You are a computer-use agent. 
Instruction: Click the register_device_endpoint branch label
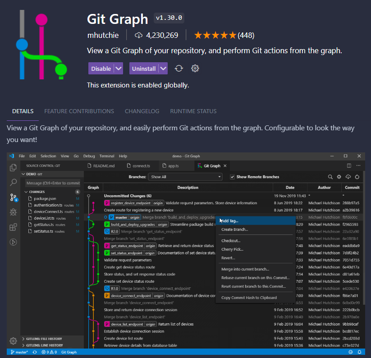134,203
